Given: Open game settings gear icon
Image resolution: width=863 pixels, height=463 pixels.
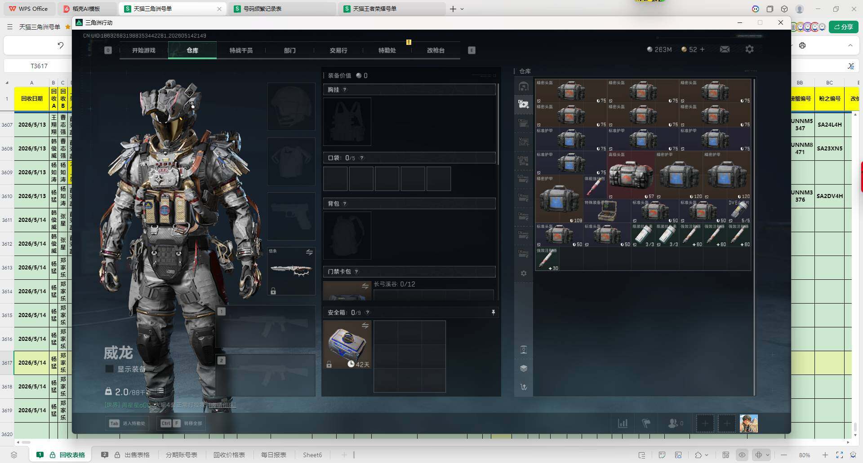Looking at the screenshot, I should tap(749, 49).
